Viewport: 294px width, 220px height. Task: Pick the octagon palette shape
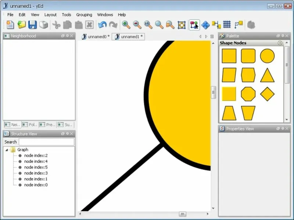248,94
